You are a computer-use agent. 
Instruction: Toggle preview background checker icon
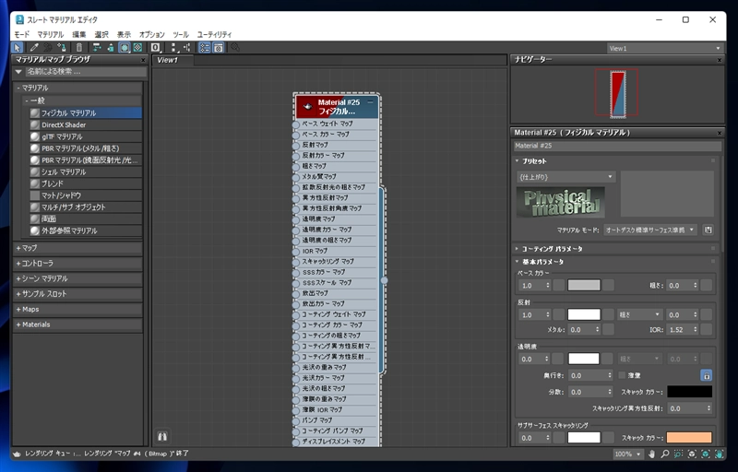(x=137, y=48)
